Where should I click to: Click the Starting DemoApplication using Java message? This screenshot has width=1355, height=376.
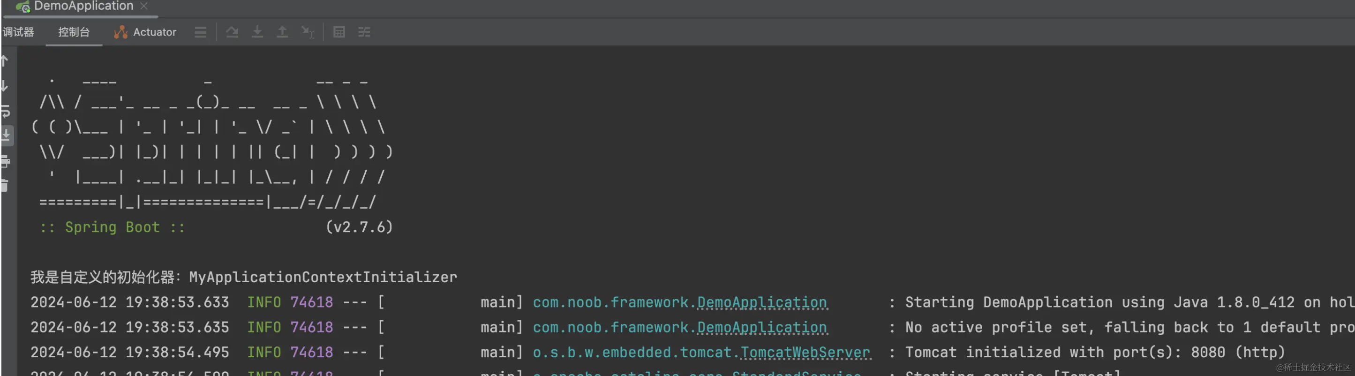(x=1130, y=302)
